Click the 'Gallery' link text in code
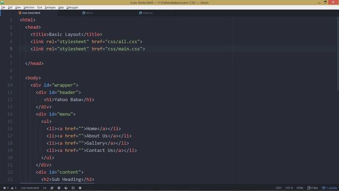The height and width of the screenshot is (191, 339). (95, 143)
